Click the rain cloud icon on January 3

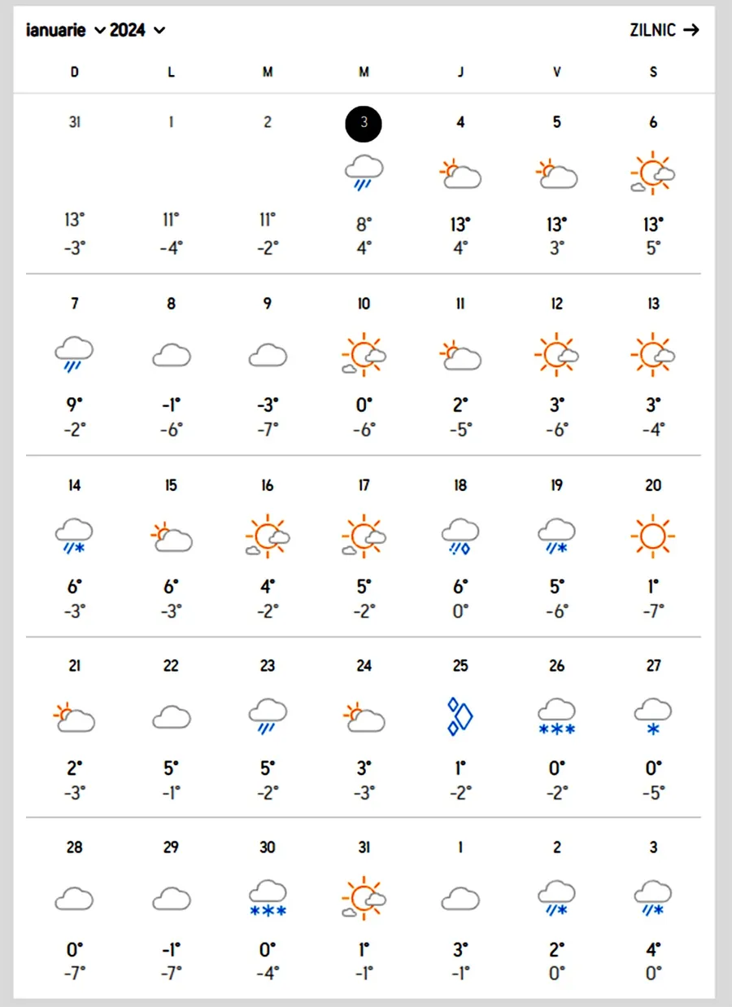(x=364, y=173)
